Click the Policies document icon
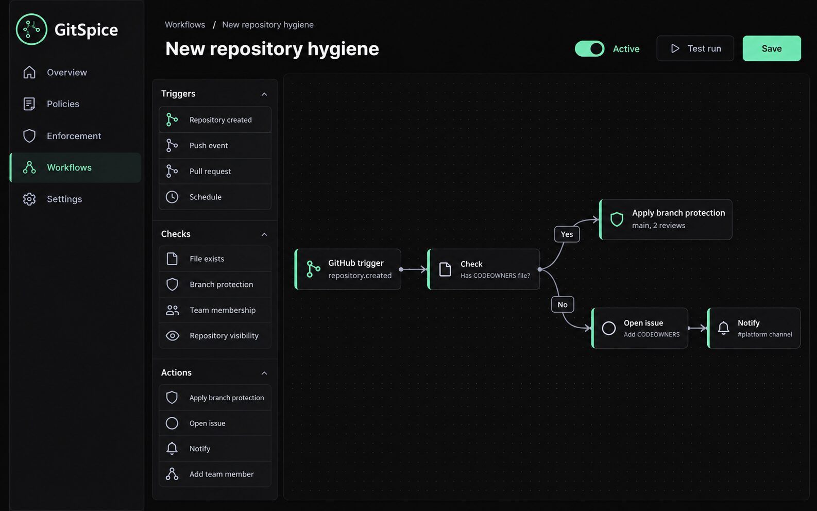817x511 pixels. coord(29,104)
